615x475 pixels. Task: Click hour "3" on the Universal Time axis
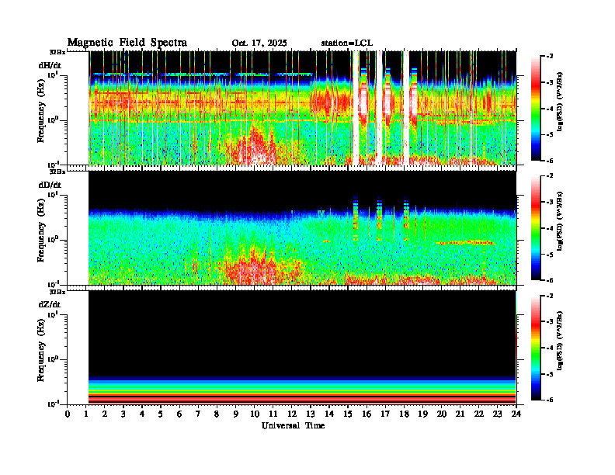coord(123,414)
